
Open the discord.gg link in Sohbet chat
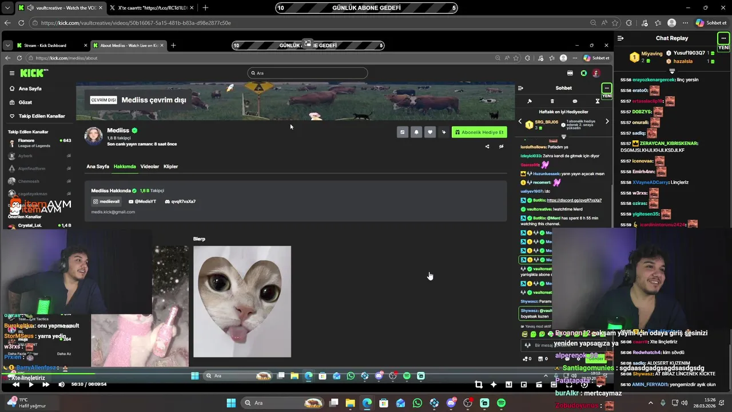574,200
